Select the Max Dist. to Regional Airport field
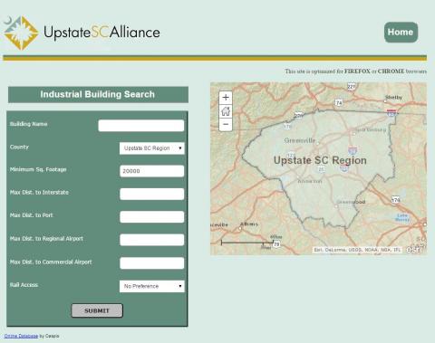Image resolution: width=435 pixels, height=343 pixels. (152, 240)
